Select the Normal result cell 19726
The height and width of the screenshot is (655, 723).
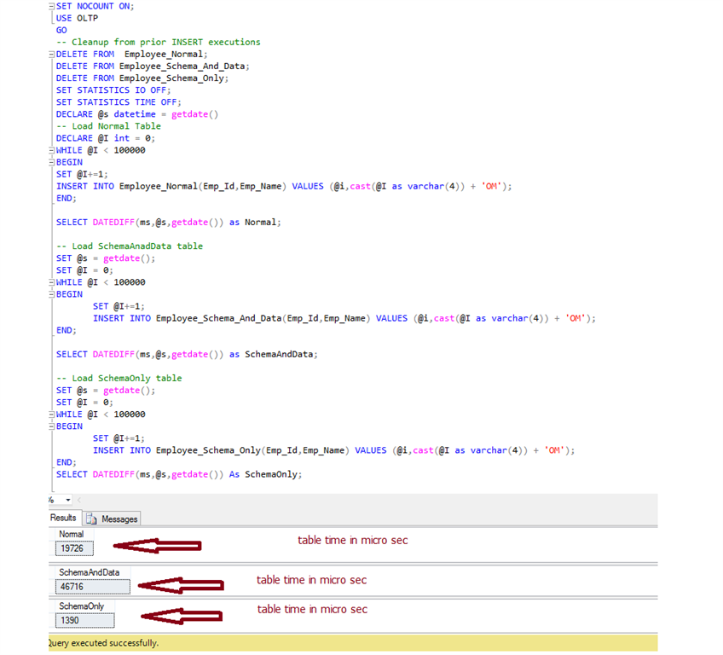point(74,548)
